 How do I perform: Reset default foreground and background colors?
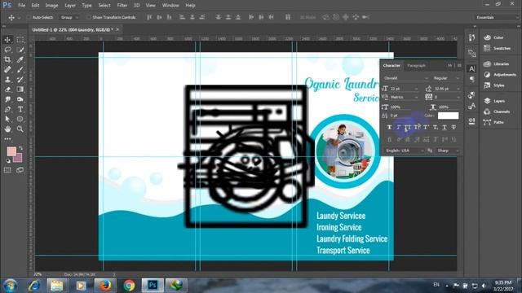click(x=8, y=161)
